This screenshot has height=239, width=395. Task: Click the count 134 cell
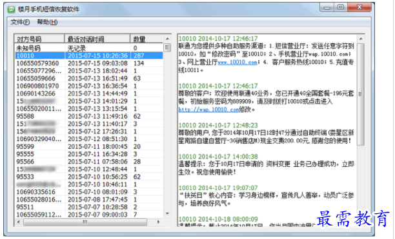(x=139, y=63)
